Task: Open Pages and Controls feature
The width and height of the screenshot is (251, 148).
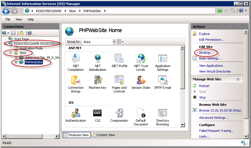Action: click(x=119, y=84)
